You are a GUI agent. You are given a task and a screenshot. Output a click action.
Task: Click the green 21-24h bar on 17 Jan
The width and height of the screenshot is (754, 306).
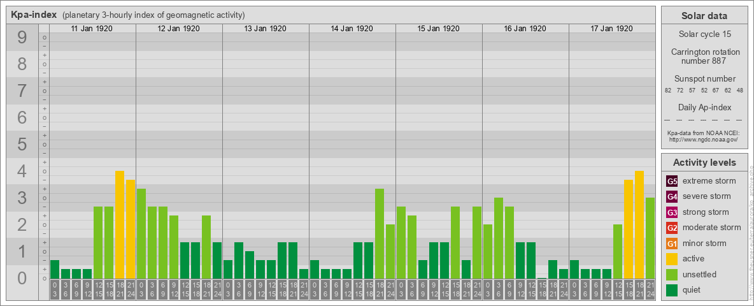coord(650,238)
